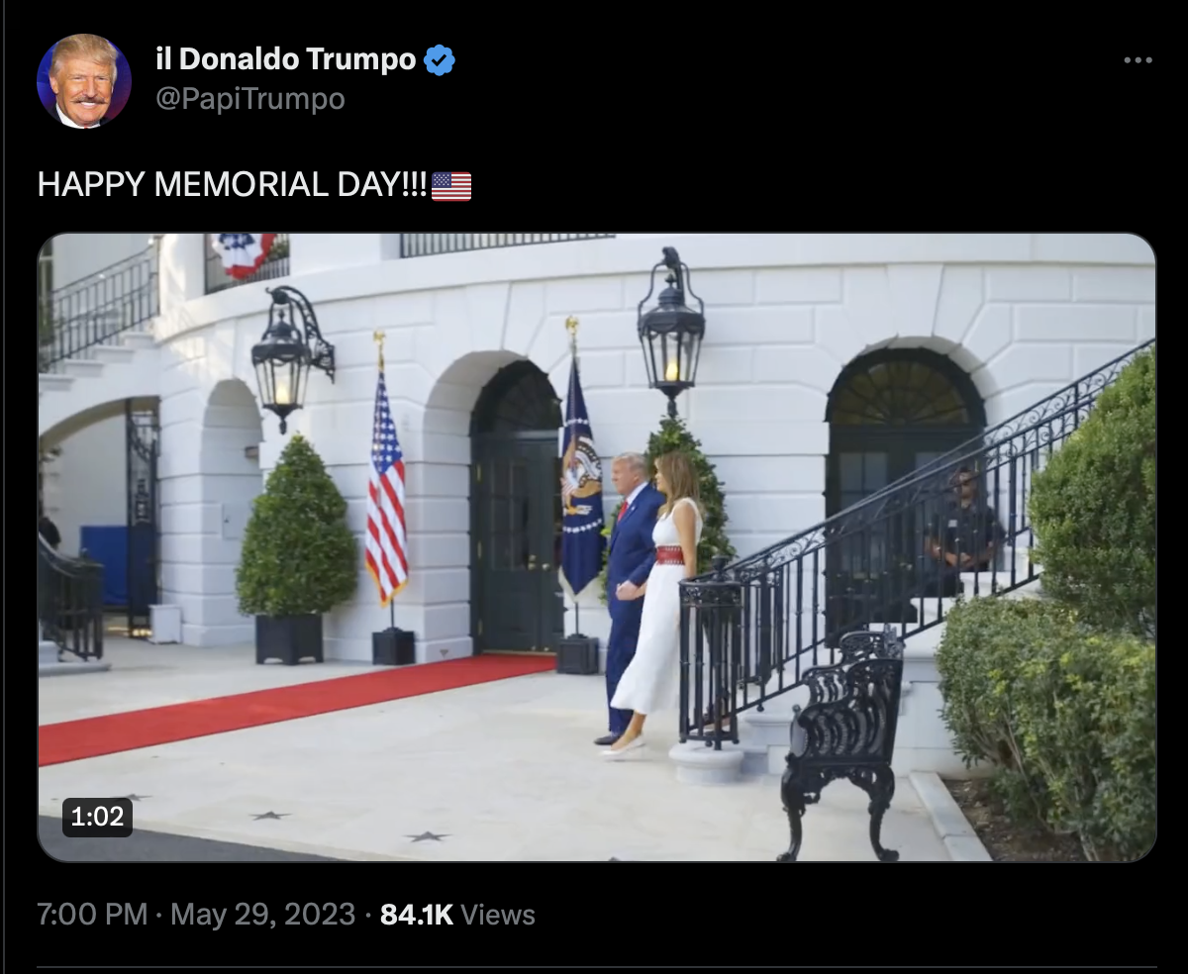Click the blue verified checkmark badge
Screen dimensions: 1188x974
440,60
